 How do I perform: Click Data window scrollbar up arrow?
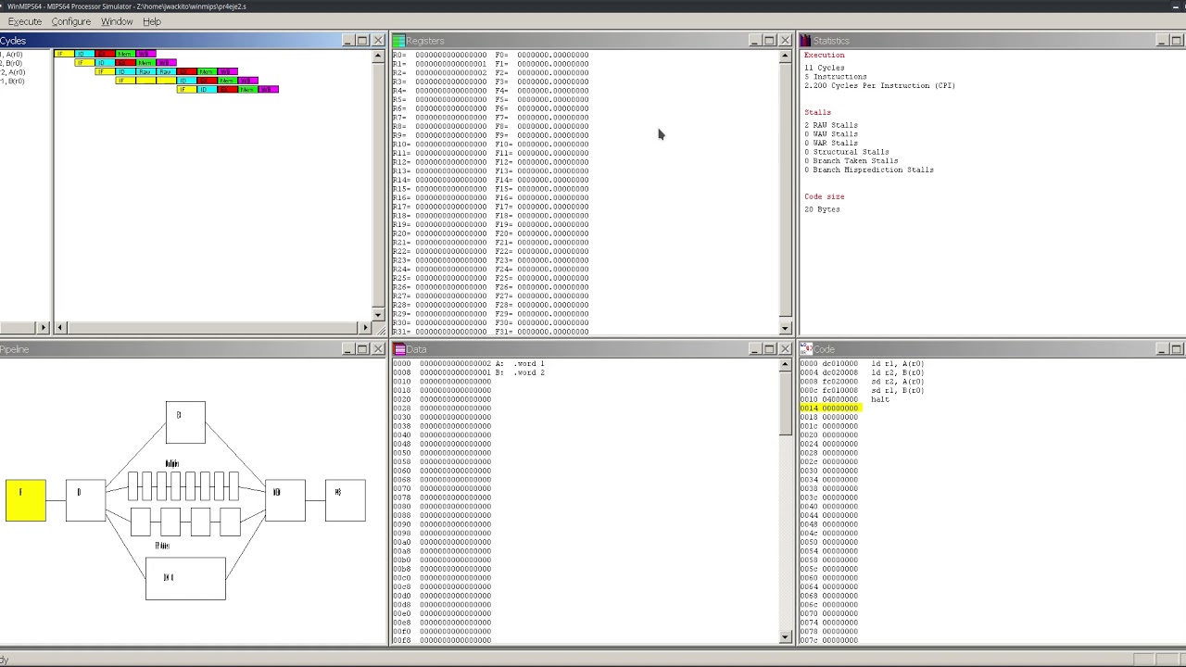pos(786,365)
